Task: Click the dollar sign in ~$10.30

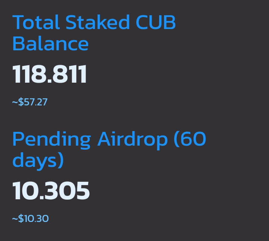Action: 21,218
